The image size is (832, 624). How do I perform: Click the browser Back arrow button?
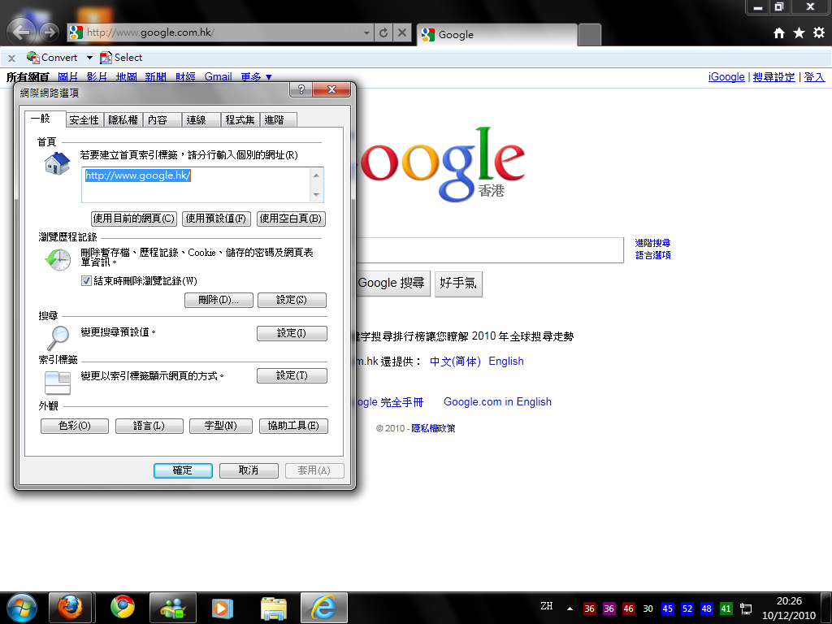click(20, 32)
